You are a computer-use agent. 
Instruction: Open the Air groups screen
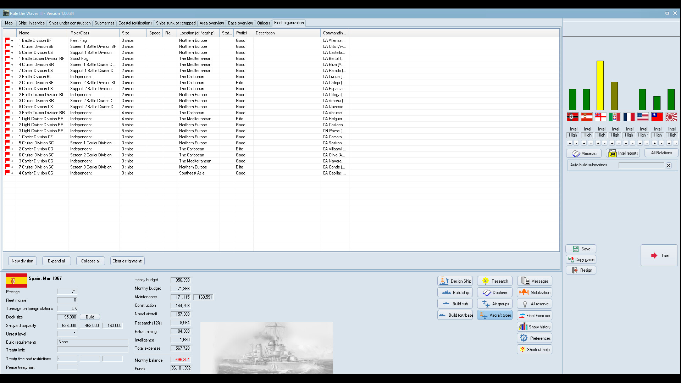tap(494, 304)
